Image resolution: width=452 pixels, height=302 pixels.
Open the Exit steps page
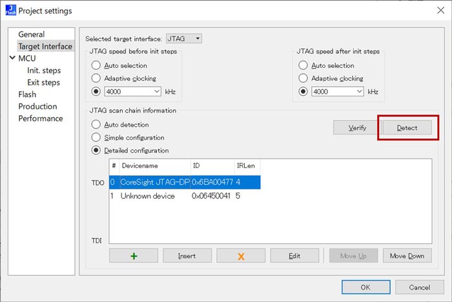[43, 83]
